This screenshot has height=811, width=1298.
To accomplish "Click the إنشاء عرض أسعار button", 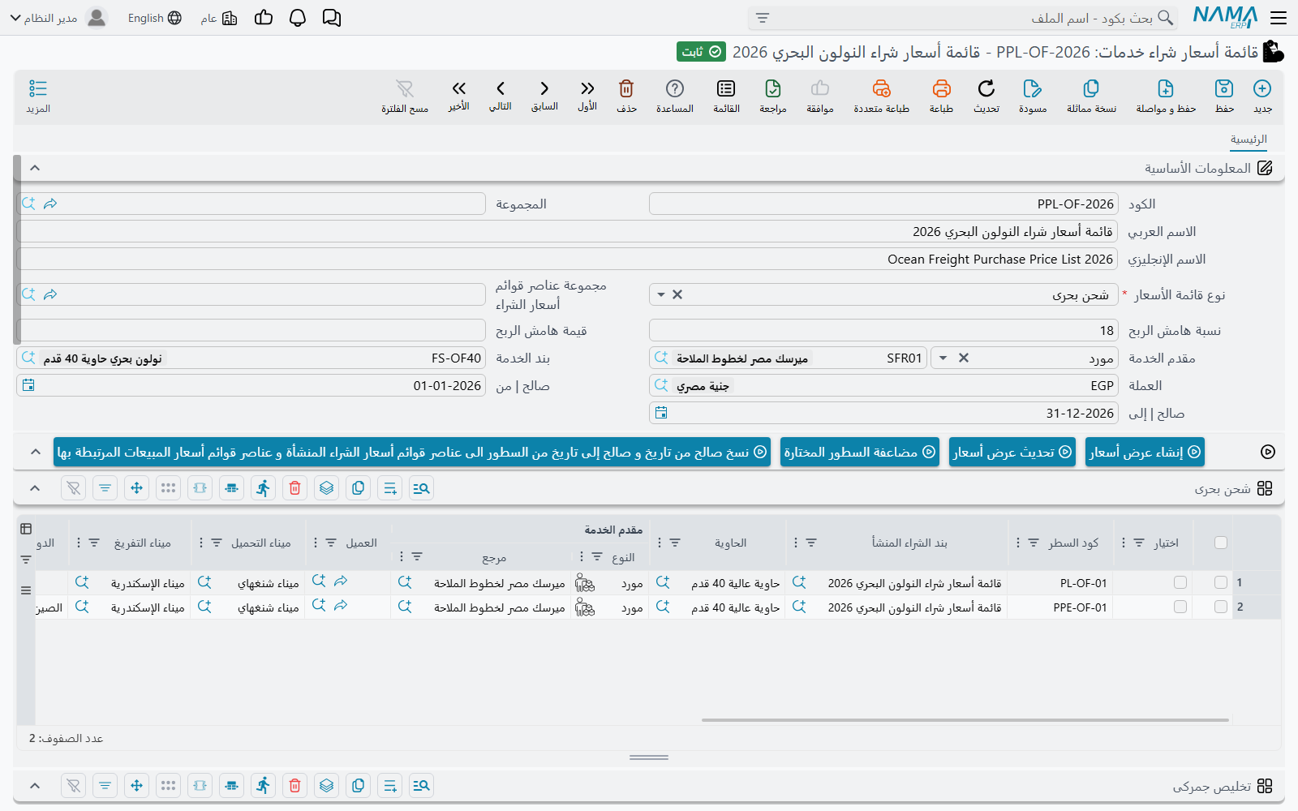I will tap(1145, 452).
